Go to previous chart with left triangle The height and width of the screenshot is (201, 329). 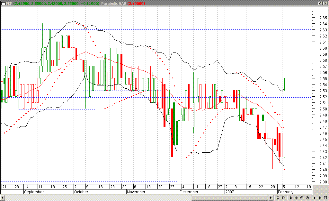(x=314, y=198)
